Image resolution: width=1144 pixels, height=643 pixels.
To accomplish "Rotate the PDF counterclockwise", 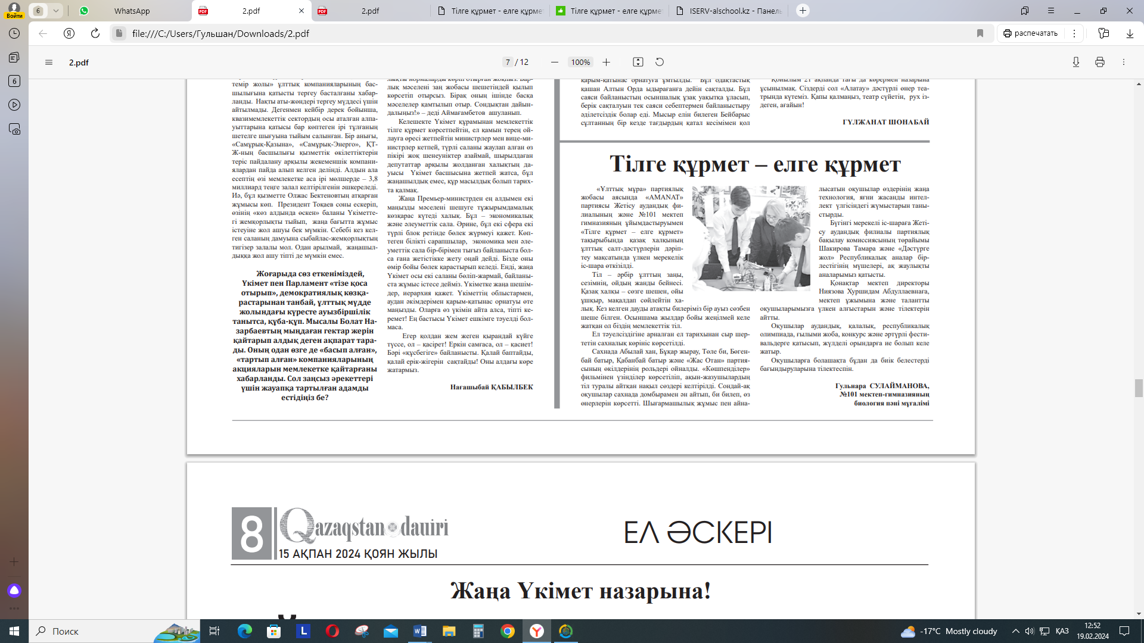I will (x=660, y=63).
